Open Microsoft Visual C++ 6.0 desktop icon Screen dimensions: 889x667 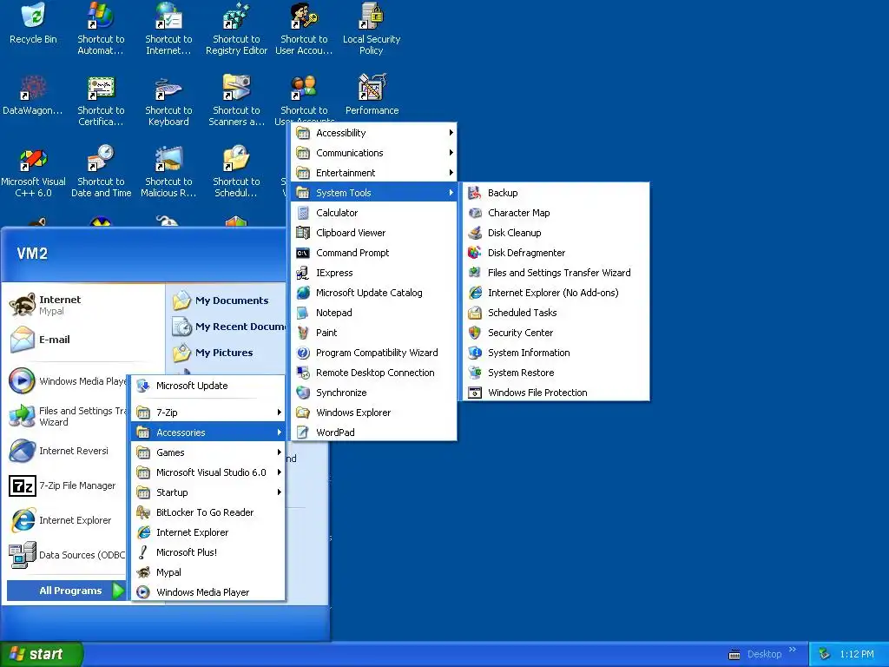click(x=33, y=171)
